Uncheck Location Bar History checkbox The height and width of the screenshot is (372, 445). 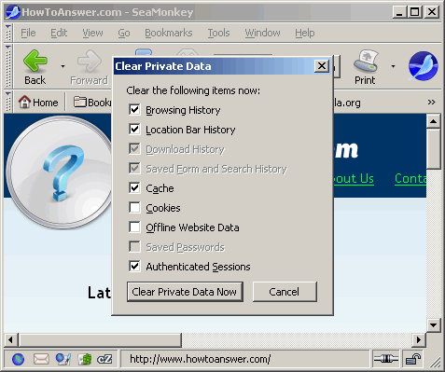[134, 130]
